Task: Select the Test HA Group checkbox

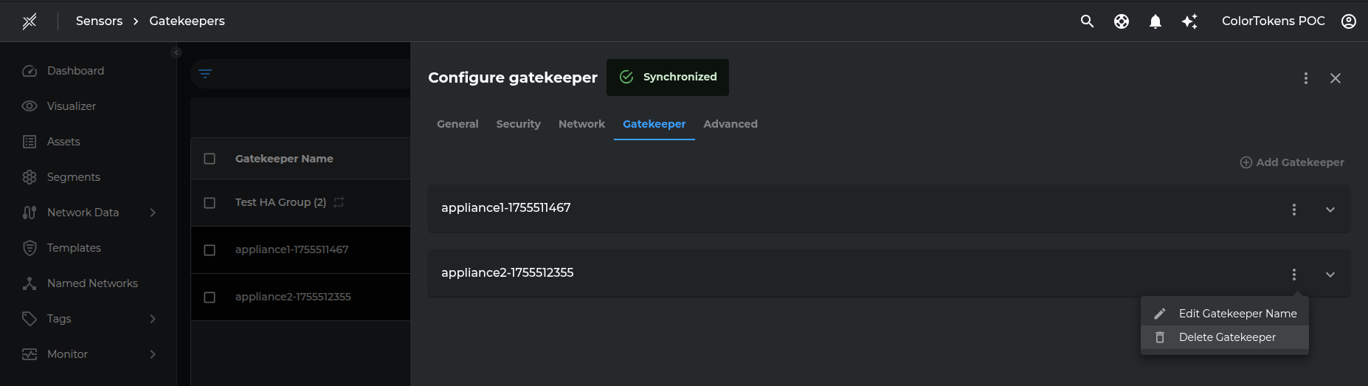Action: [x=210, y=203]
